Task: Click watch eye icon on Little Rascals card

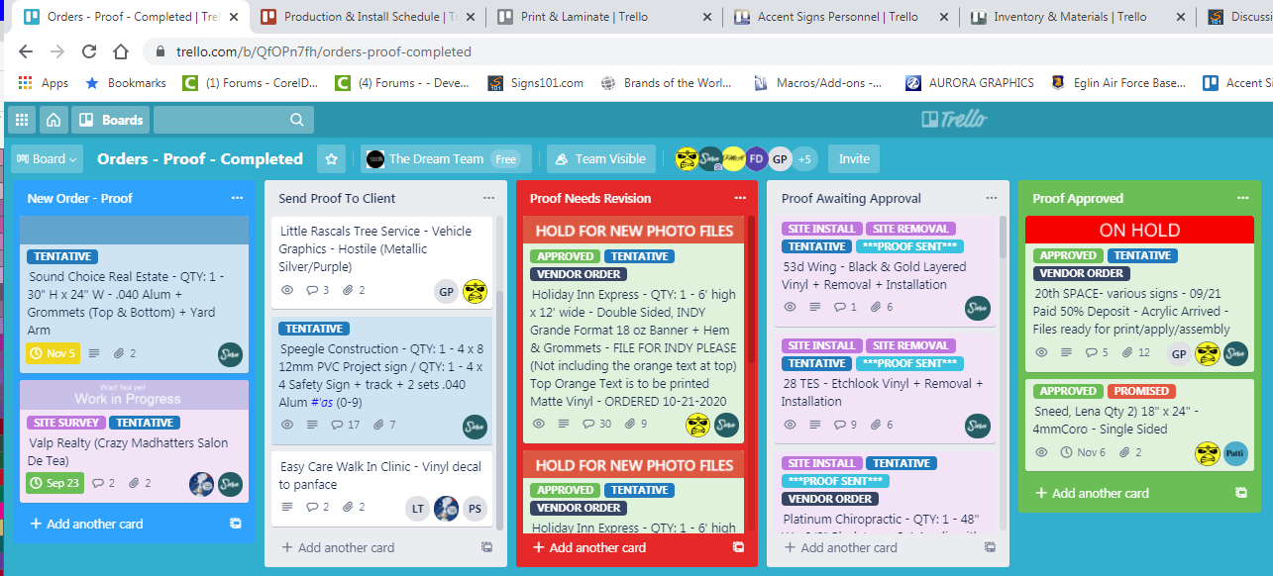Action: [x=288, y=290]
